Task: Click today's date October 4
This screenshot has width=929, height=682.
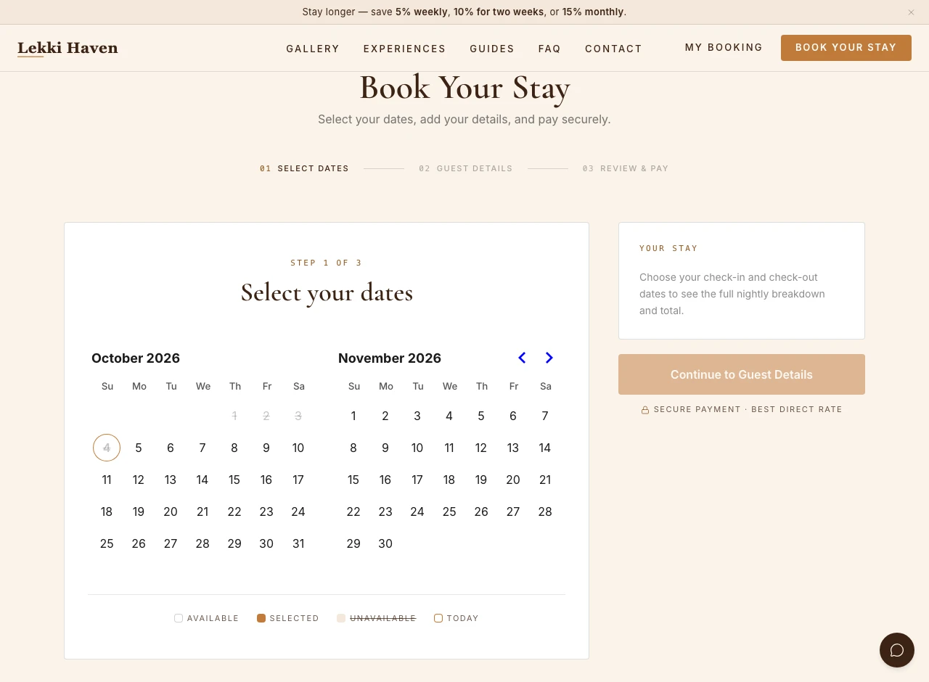Action: 107,448
